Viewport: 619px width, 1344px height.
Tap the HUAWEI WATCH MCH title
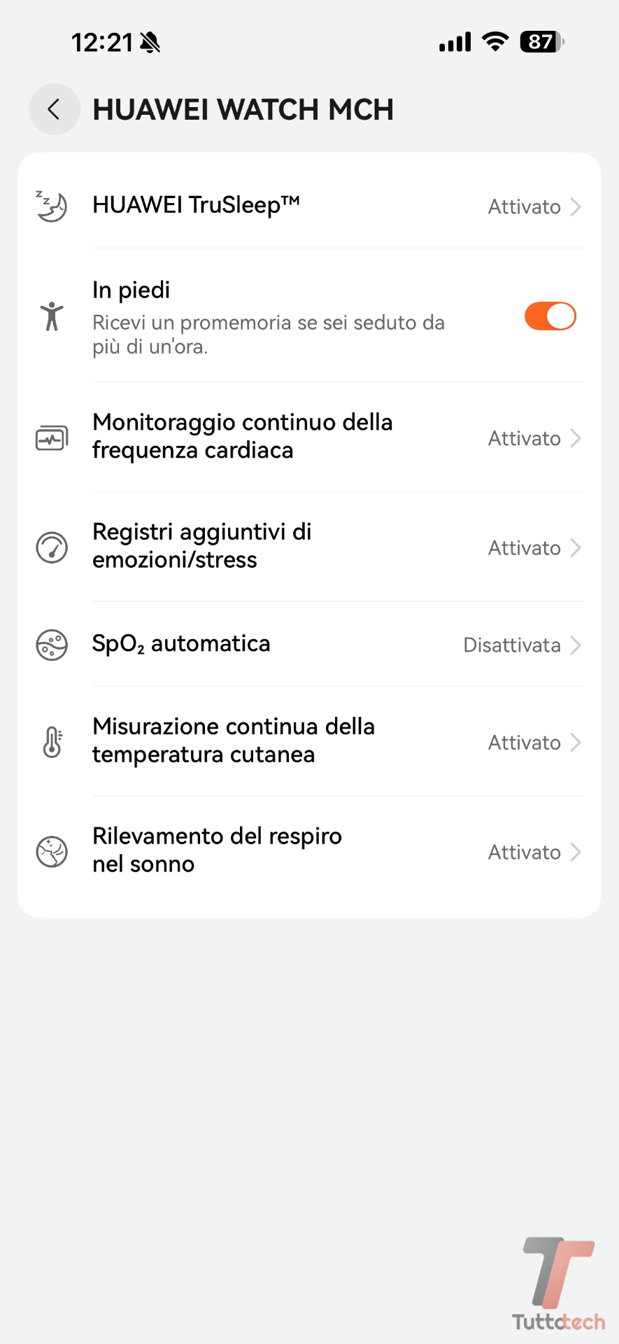243,110
